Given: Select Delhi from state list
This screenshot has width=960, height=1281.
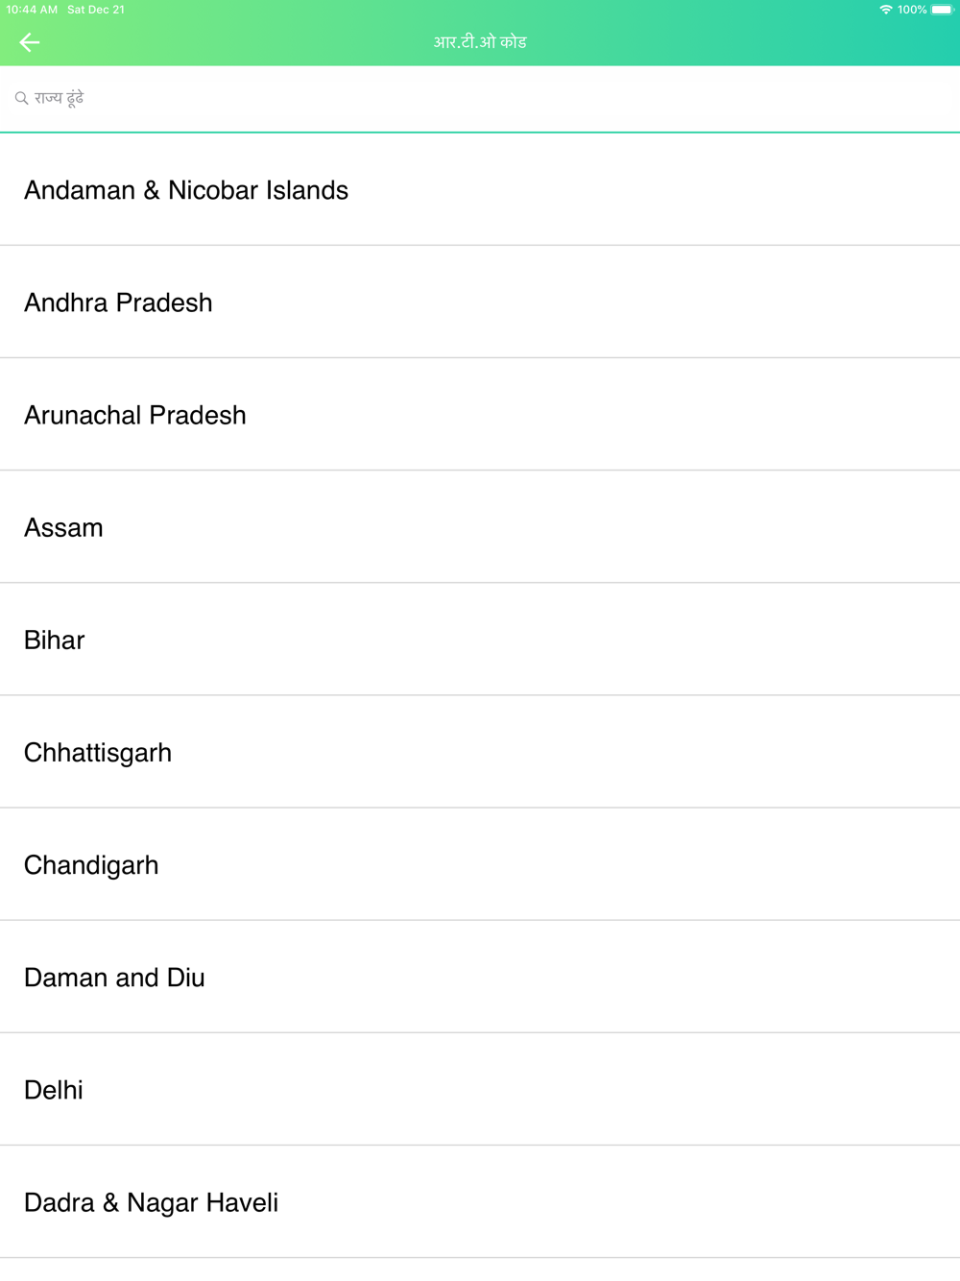Looking at the screenshot, I should [480, 1090].
